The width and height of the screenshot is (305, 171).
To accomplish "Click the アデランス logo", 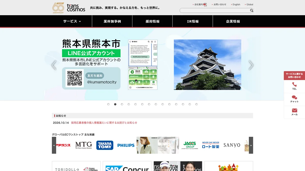I will coord(63,145).
